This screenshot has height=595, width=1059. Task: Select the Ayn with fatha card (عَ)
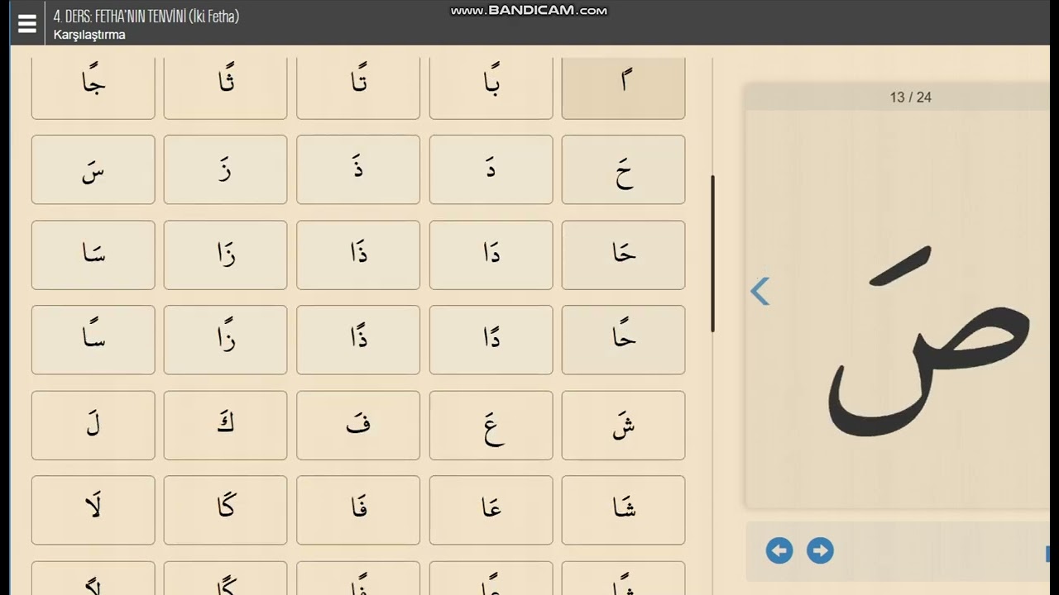pyautogui.click(x=491, y=425)
